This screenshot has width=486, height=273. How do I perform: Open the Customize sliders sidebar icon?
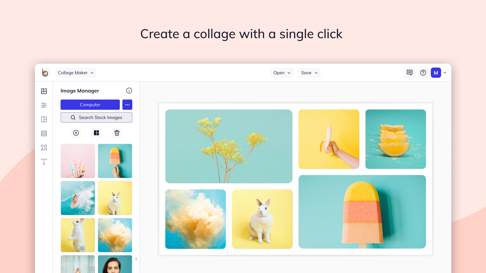[44, 105]
